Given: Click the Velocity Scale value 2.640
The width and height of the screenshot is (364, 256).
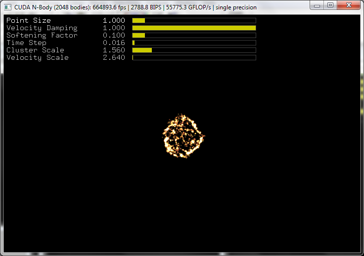Looking at the screenshot, I should point(114,58).
